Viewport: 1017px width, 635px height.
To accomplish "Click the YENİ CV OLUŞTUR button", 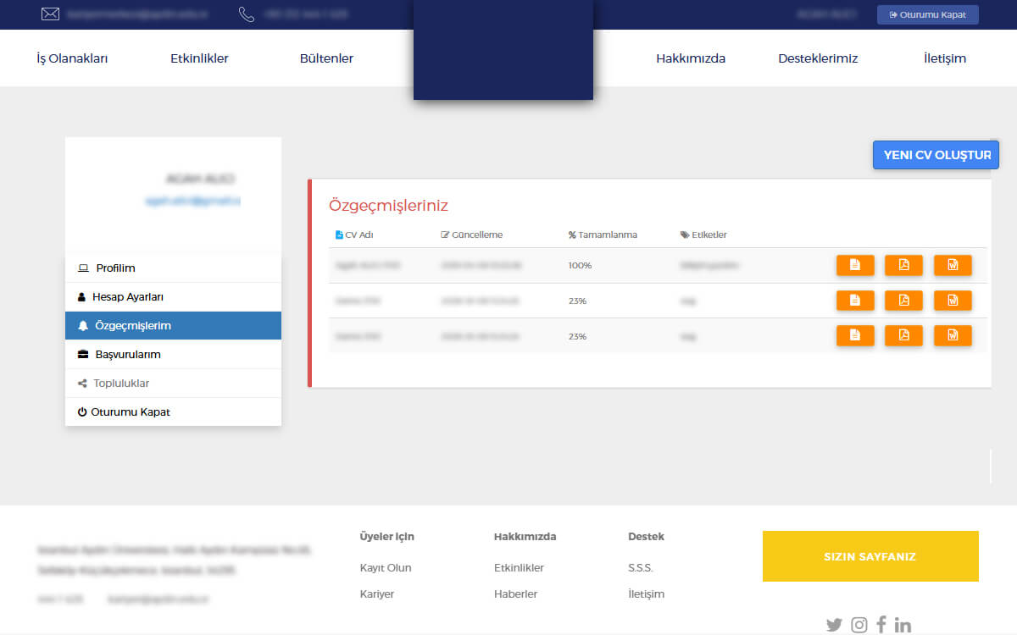I will 936,155.
